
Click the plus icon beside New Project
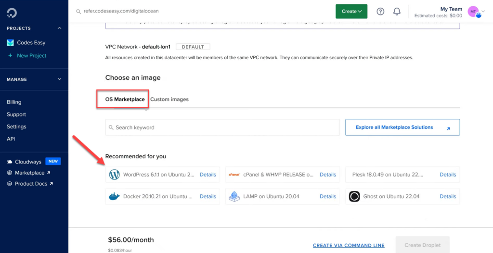[11, 56]
